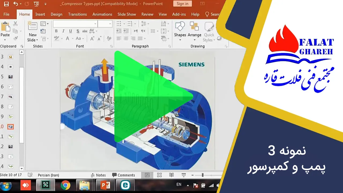This screenshot has height=193, width=343.
Task: Click the Center text alignment icon
Action: tap(126, 39)
